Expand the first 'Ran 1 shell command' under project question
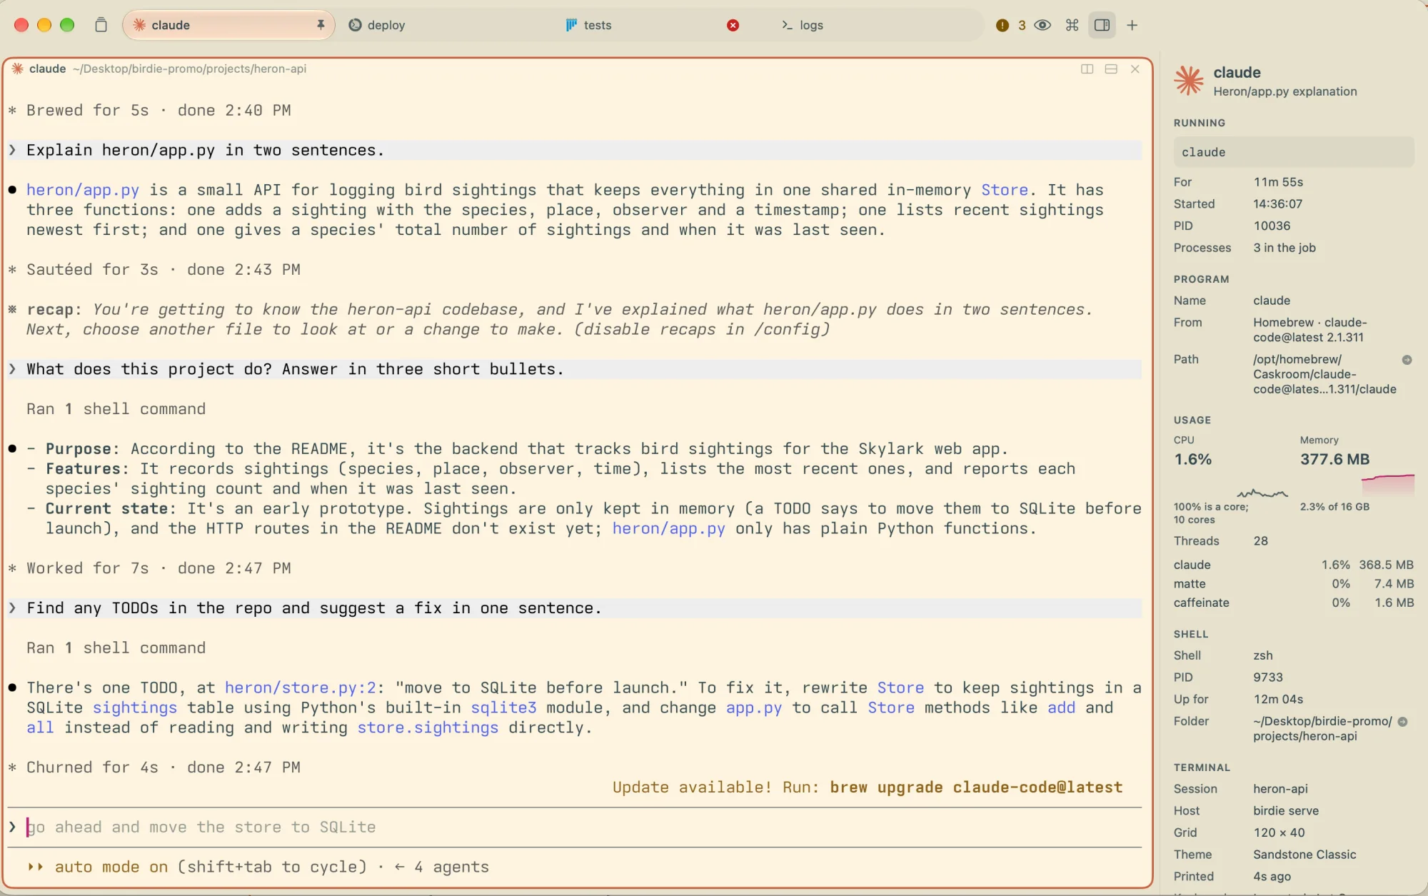Screen dimensions: 1428x896 [x=116, y=409]
